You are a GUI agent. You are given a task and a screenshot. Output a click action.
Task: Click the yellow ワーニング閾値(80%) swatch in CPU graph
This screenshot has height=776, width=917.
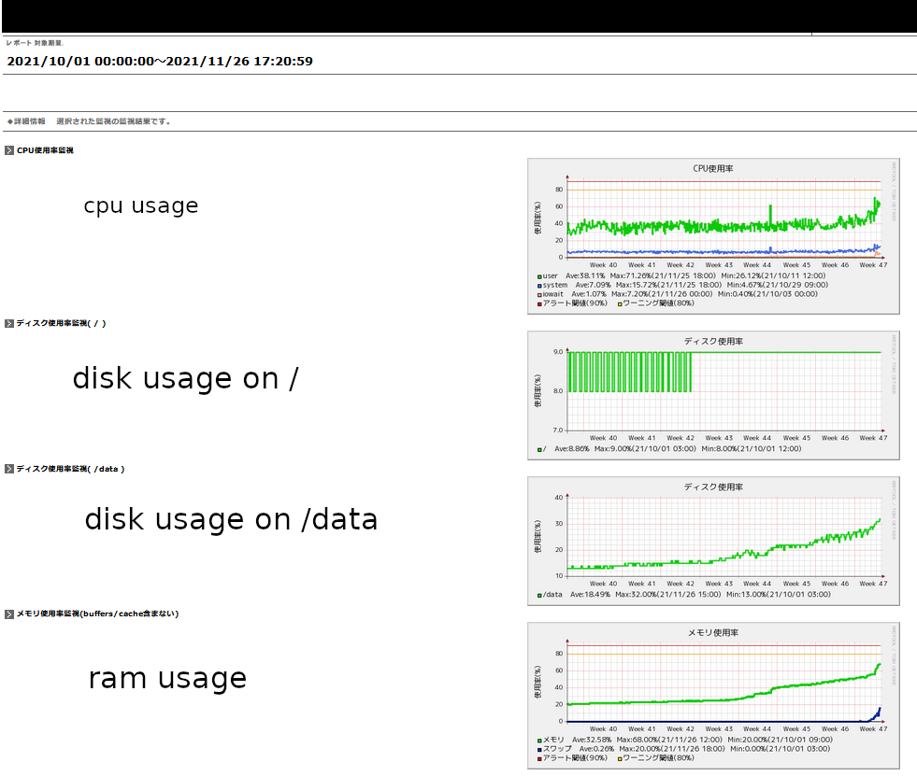(x=620, y=303)
